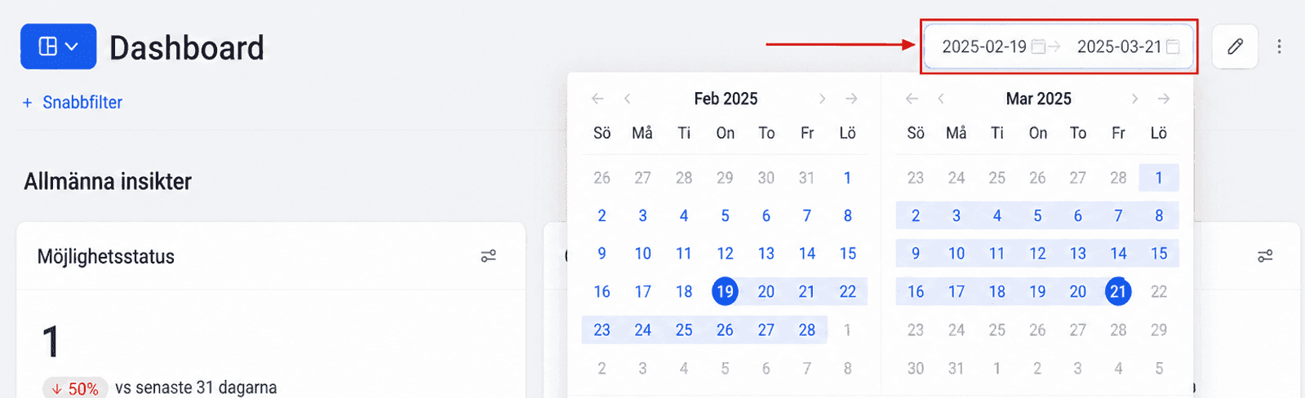Open the dashboard layout switcher button
This screenshot has width=1305, height=398.
(59, 46)
